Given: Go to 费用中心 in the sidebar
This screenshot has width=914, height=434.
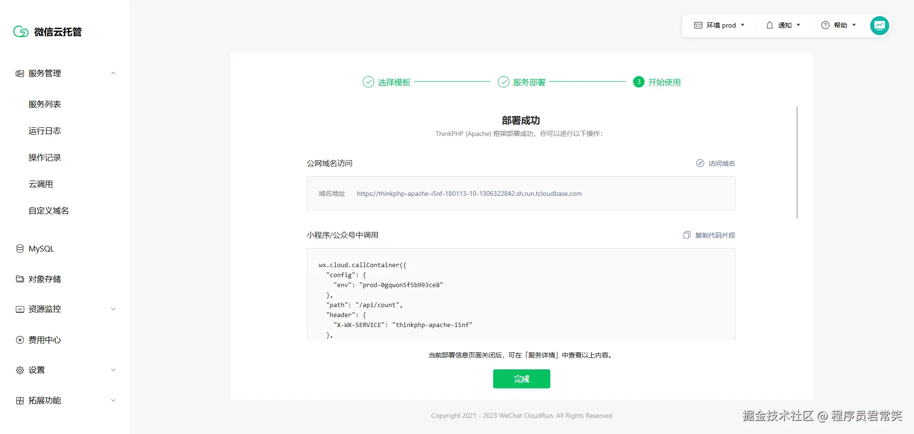Looking at the screenshot, I should pyautogui.click(x=45, y=340).
